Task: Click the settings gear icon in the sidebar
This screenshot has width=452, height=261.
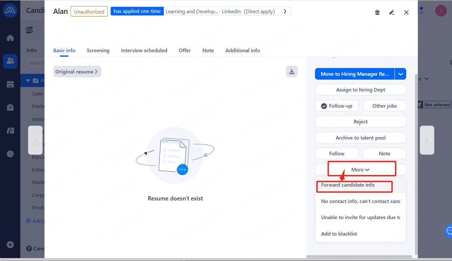Action: pyautogui.click(x=10, y=245)
